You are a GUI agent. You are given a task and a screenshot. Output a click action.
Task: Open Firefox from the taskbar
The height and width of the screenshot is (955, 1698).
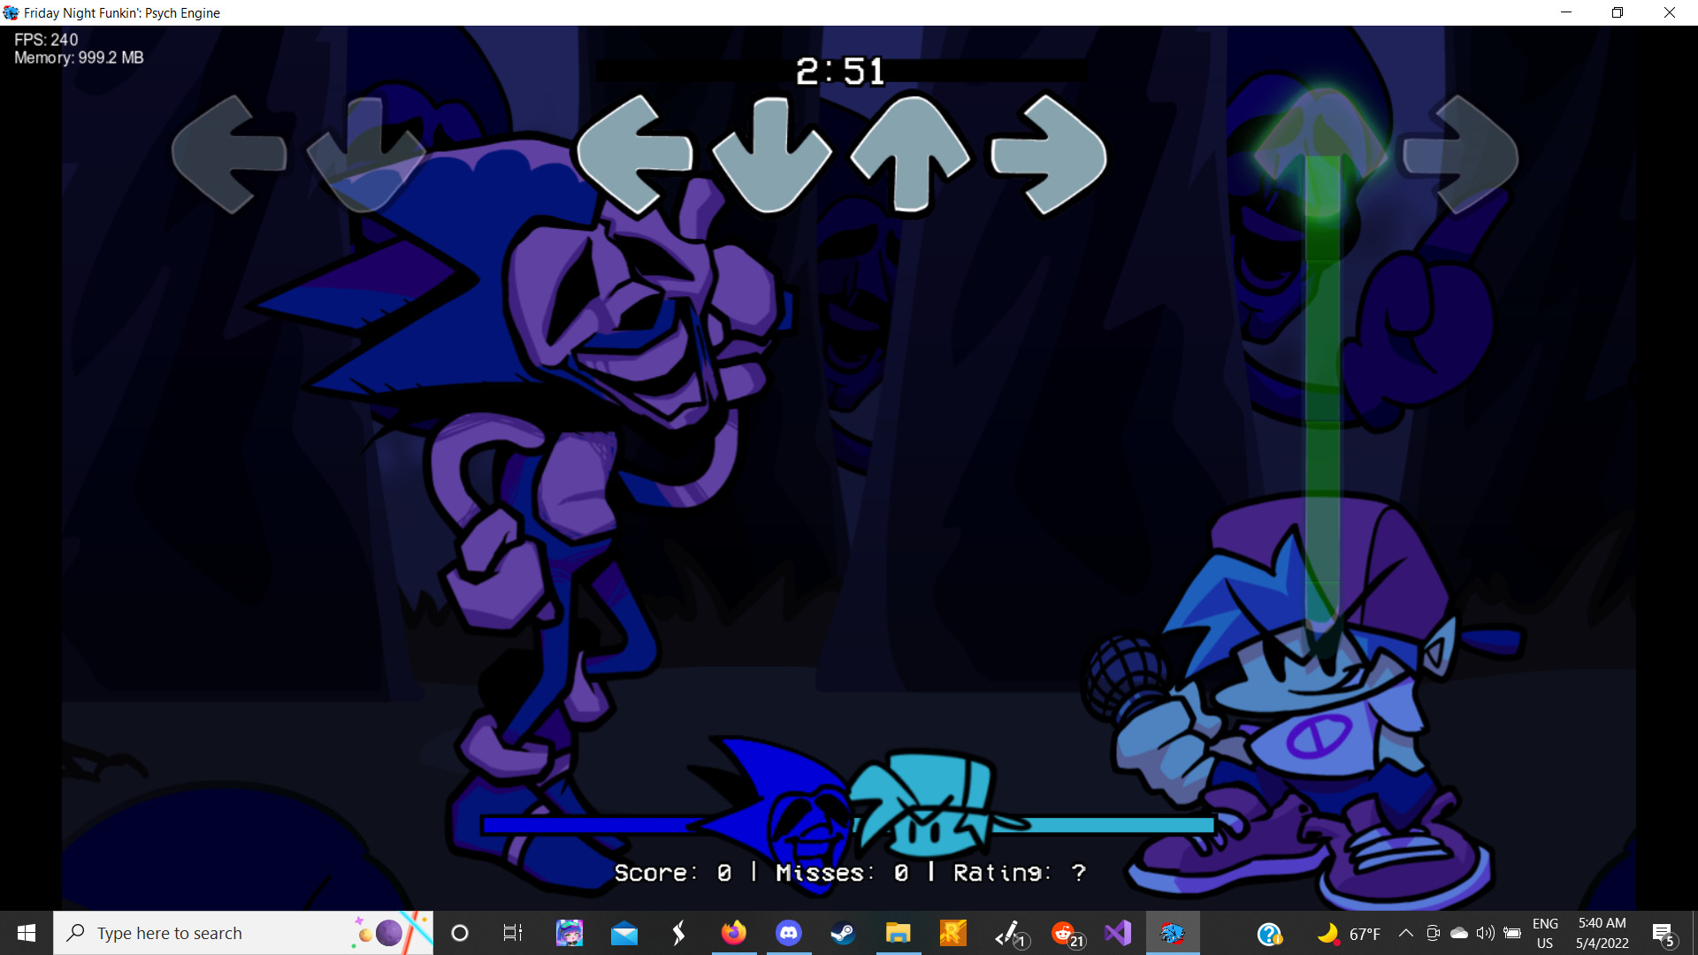click(x=733, y=933)
